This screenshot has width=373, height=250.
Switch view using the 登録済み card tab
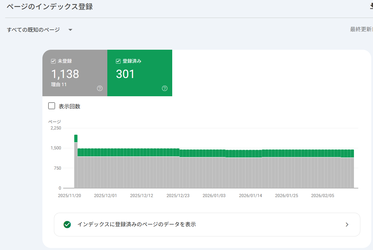click(140, 73)
